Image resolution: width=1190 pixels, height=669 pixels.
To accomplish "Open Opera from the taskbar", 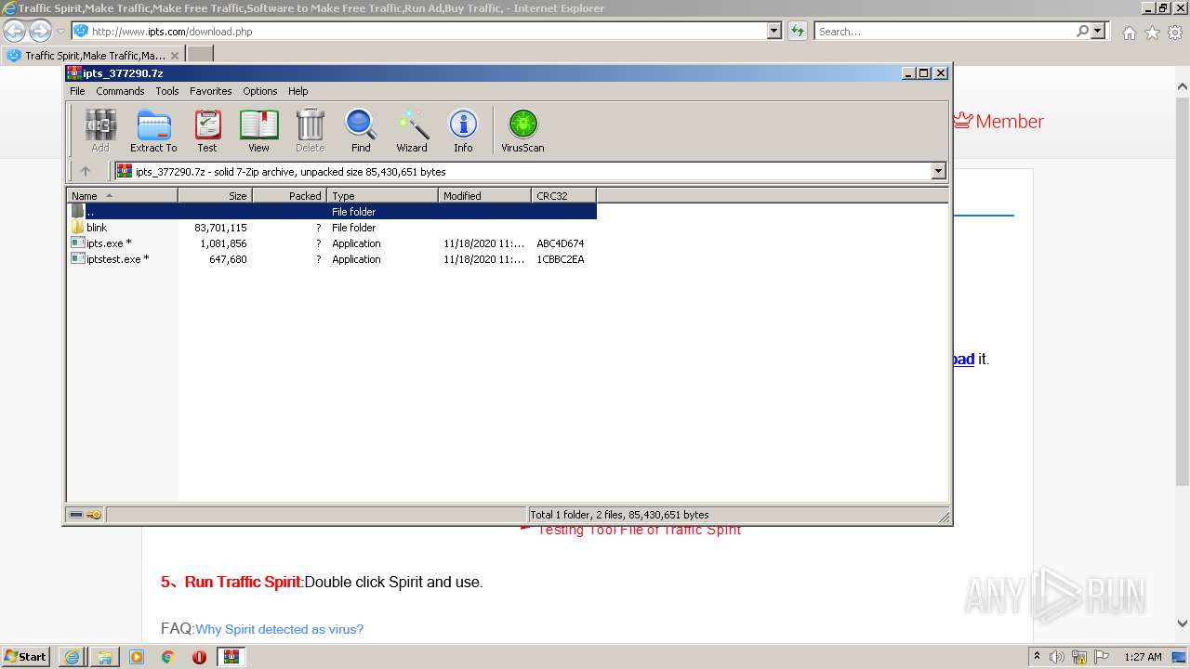I will point(199,657).
